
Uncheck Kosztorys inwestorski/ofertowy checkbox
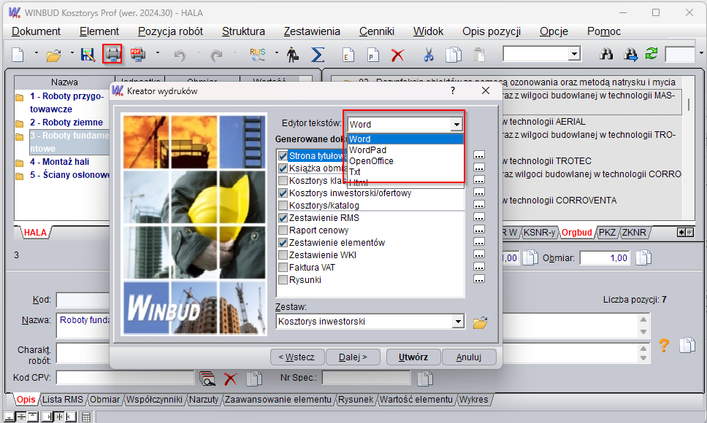[x=283, y=193]
